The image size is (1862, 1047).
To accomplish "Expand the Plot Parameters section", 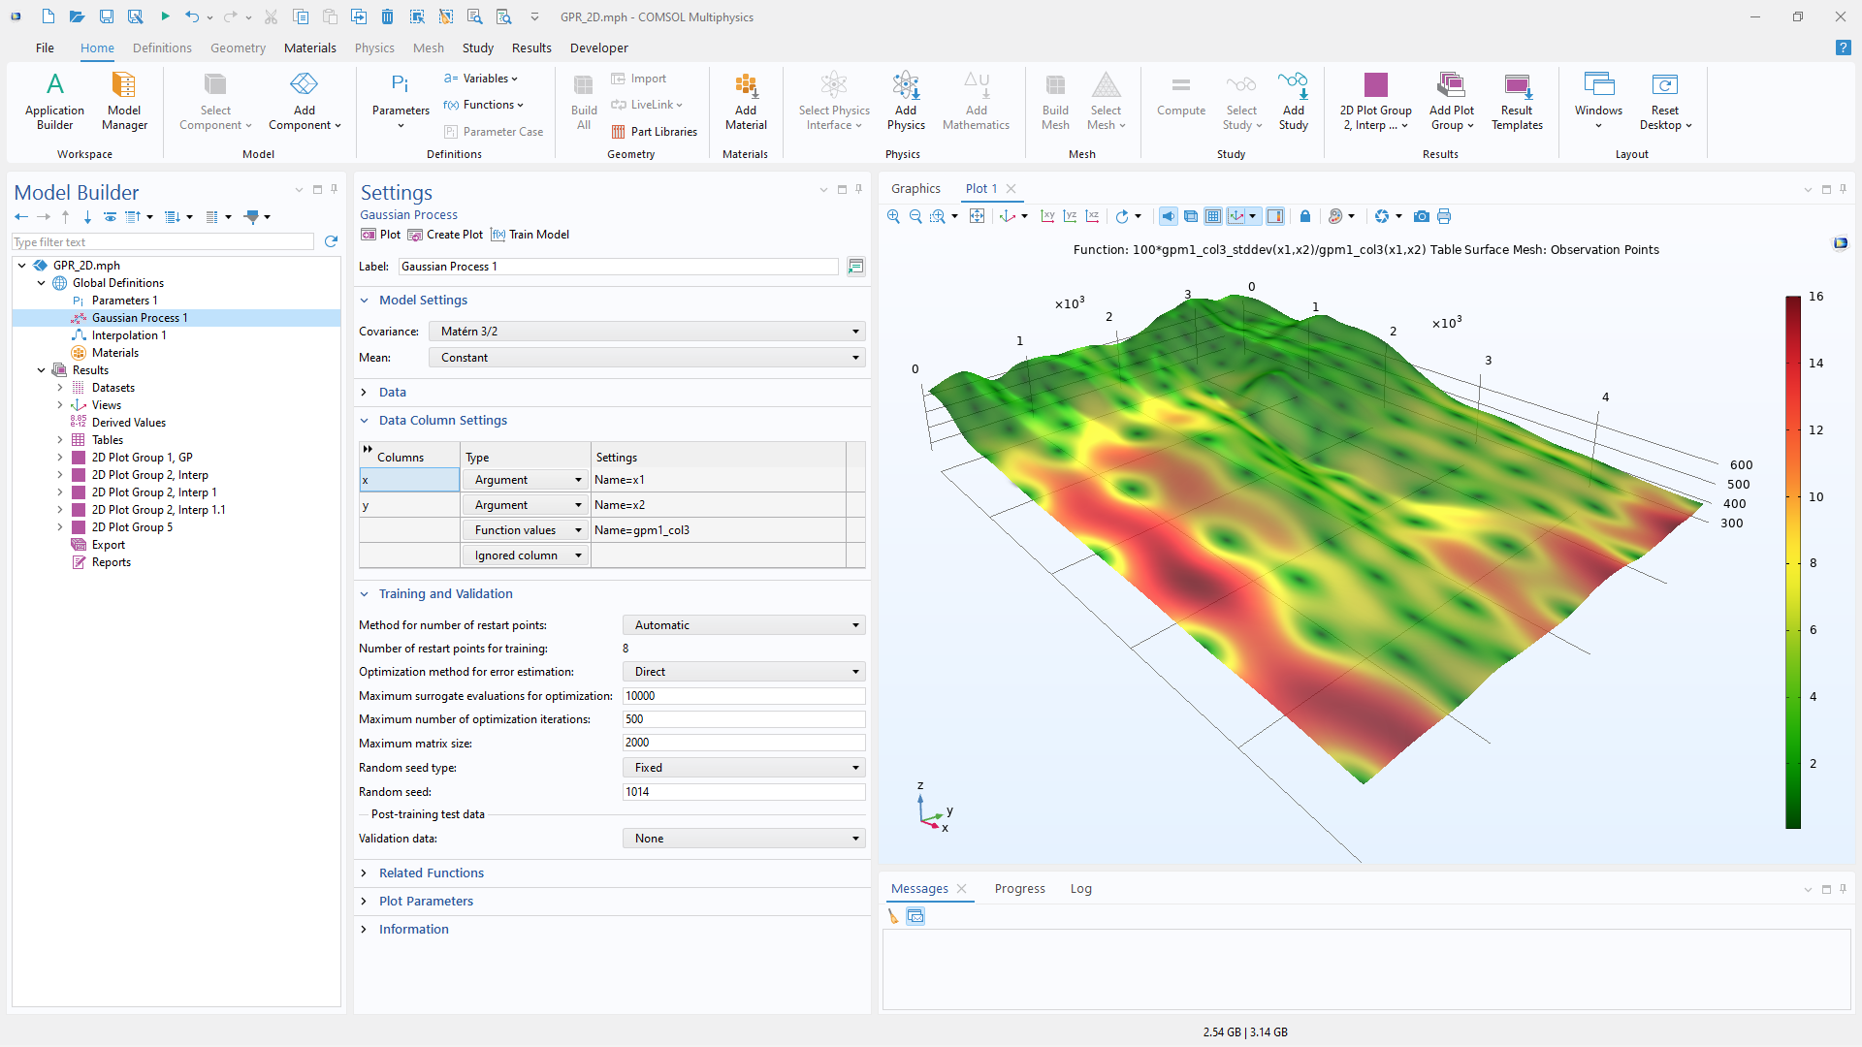I will click(x=426, y=901).
